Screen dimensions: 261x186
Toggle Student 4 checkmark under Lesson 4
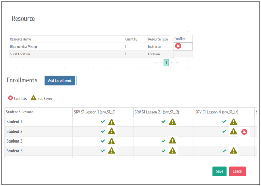tap(224, 151)
